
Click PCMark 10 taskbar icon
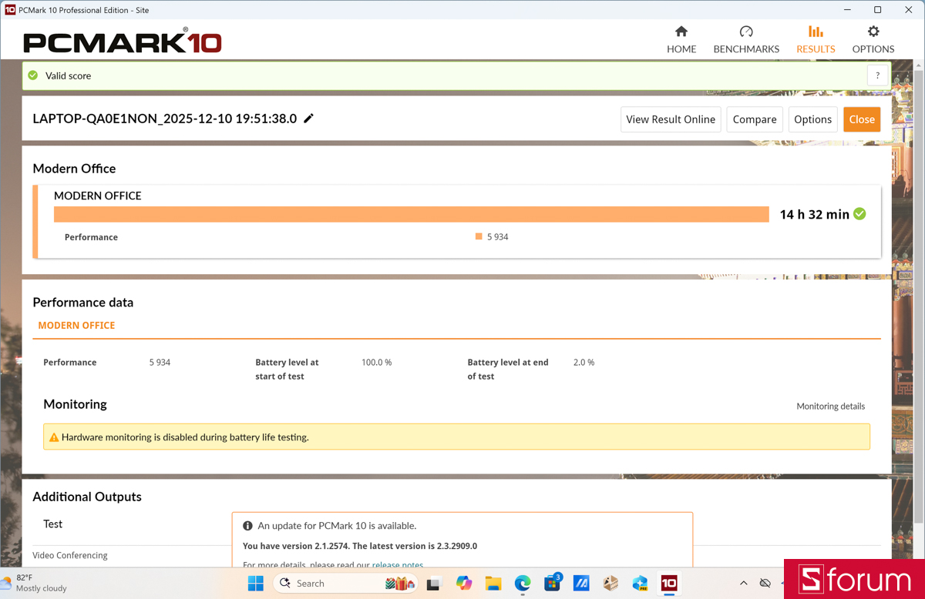click(x=669, y=584)
